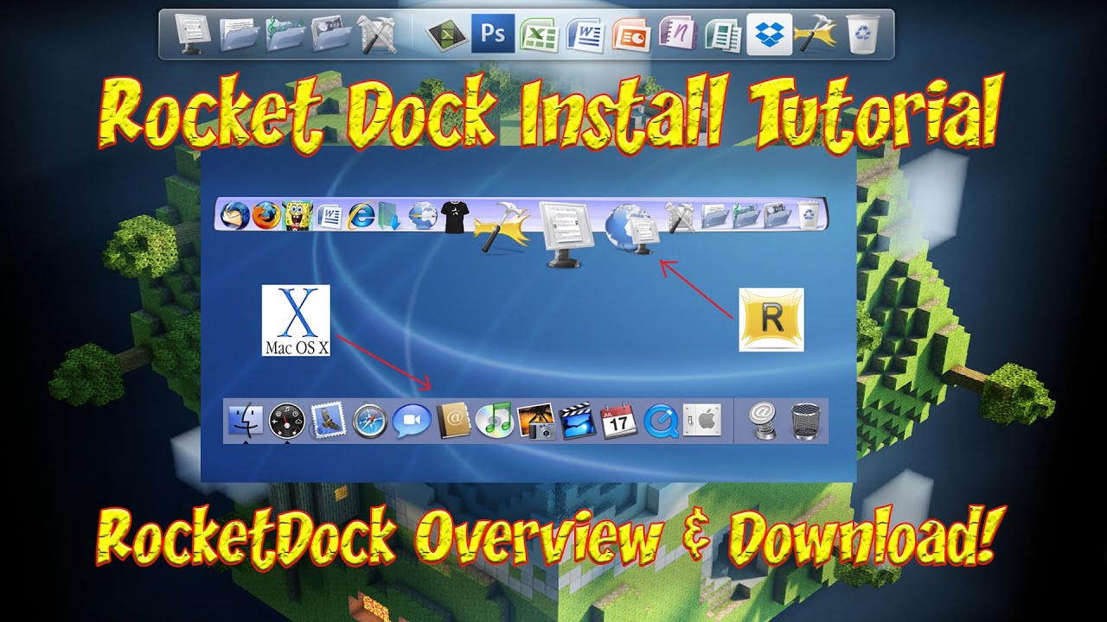Open Dropbox from the top dock
This screenshot has height=622, width=1107.
pos(770,35)
